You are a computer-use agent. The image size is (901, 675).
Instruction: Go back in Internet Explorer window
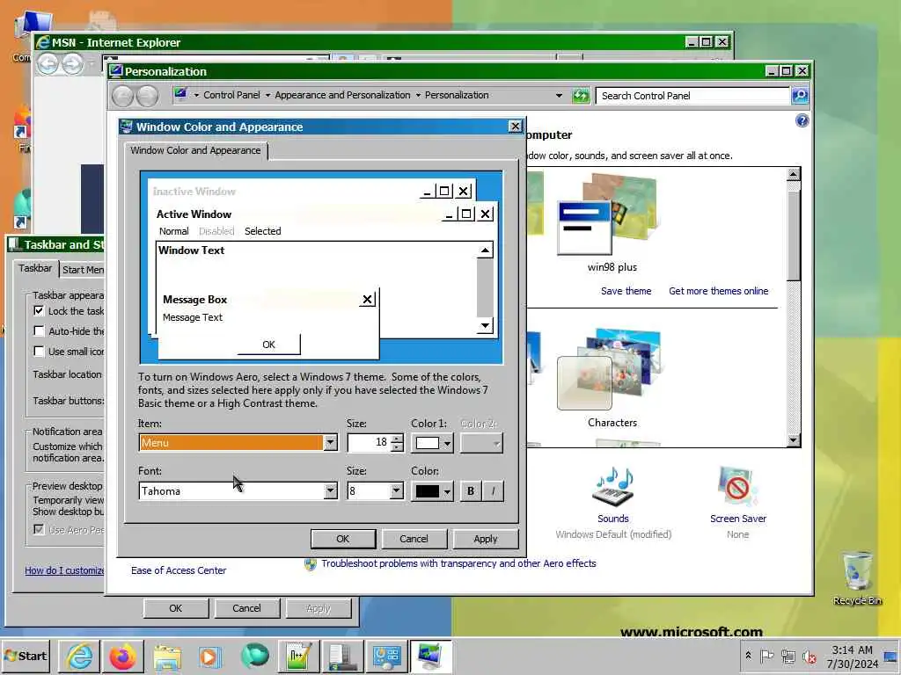[48, 63]
